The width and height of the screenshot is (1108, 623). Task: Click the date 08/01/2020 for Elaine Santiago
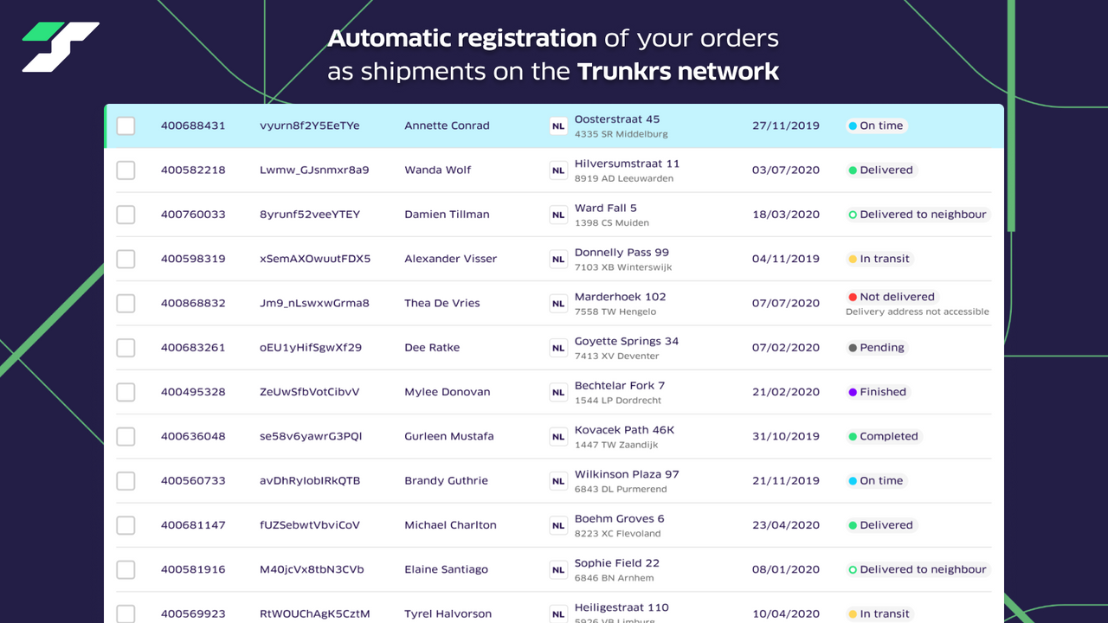(785, 568)
